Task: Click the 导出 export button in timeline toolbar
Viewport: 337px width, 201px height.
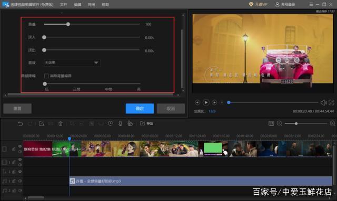Action: pos(147,123)
